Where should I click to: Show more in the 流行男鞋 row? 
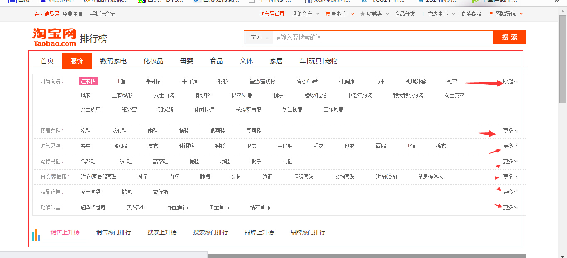pyautogui.click(x=510, y=161)
